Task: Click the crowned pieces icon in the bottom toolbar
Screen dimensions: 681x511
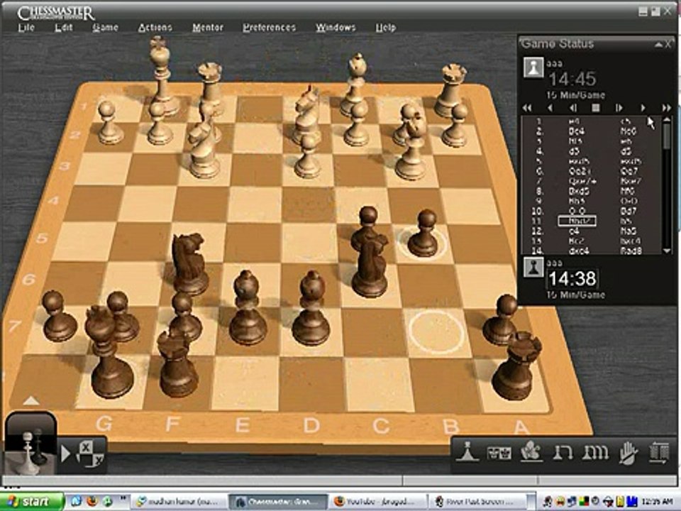Action: pyautogui.click(x=499, y=454)
